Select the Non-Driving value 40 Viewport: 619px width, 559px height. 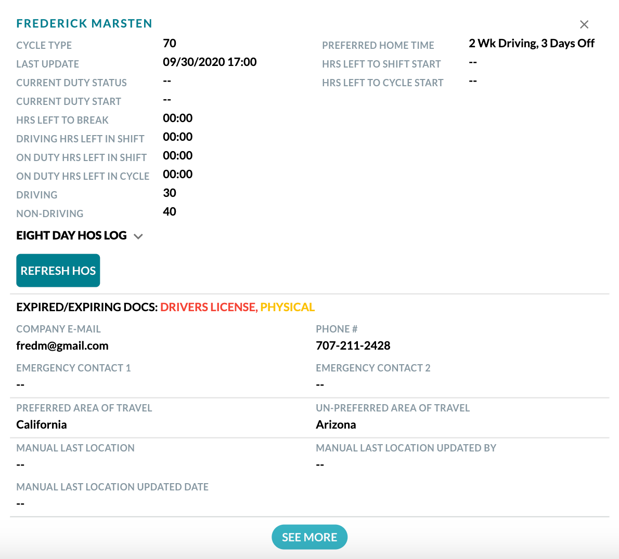click(x=170, y=211)
